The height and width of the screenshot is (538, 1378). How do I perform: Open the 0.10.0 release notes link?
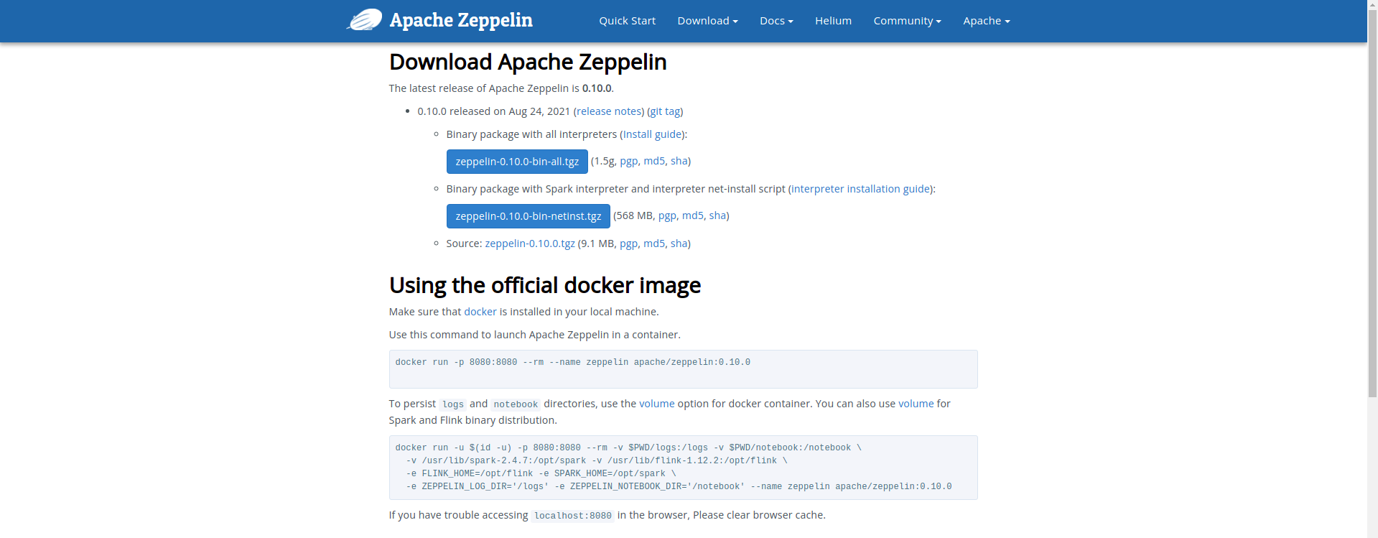(x=609, y=111)
